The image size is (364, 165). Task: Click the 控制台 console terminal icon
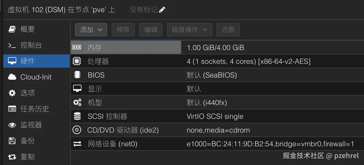click(12, 45)
